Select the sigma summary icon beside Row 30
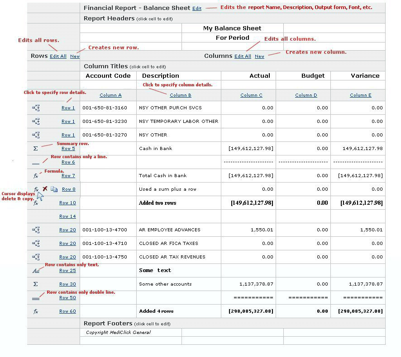Screen dimensions: 401x357 tap(36, 284)
